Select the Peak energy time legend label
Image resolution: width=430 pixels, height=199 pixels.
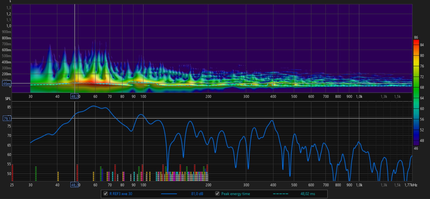coord(235,194)
